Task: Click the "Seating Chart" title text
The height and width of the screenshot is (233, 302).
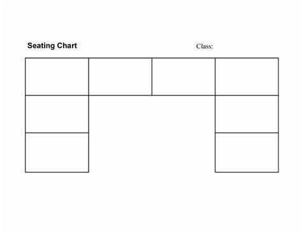Action: 52,46
